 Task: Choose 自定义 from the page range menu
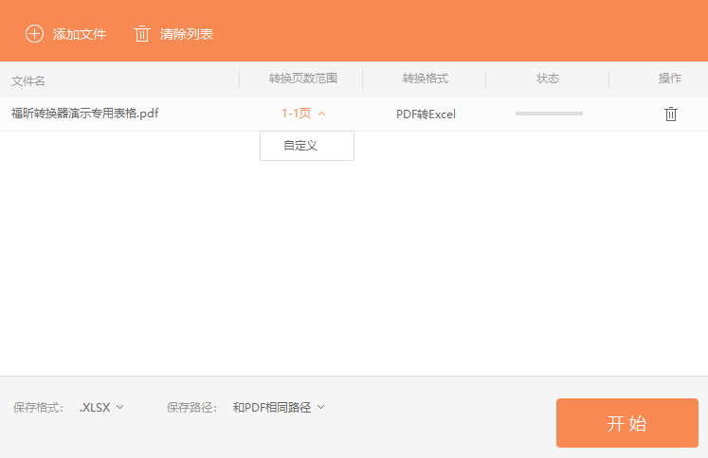tap(307, 146)
